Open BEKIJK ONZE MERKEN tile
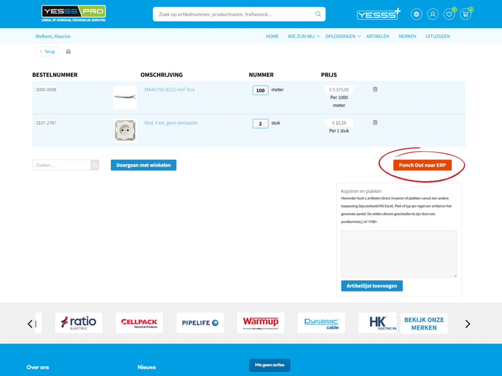502x376 pixels. tap(424, 323)
